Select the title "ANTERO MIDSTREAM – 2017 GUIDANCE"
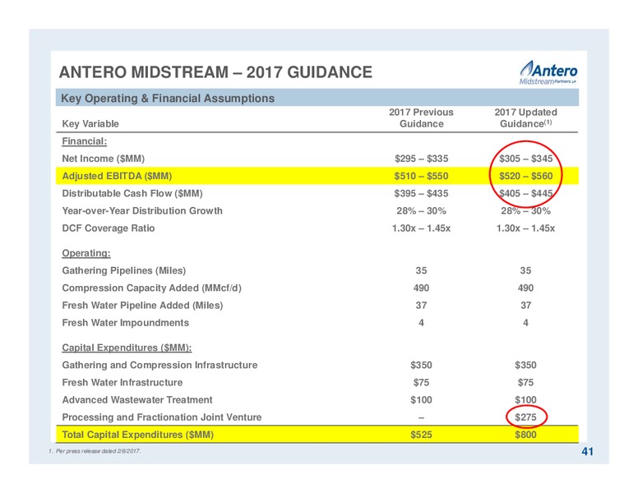The width and height of the screenshot is (638, 493). coord(215,72)
